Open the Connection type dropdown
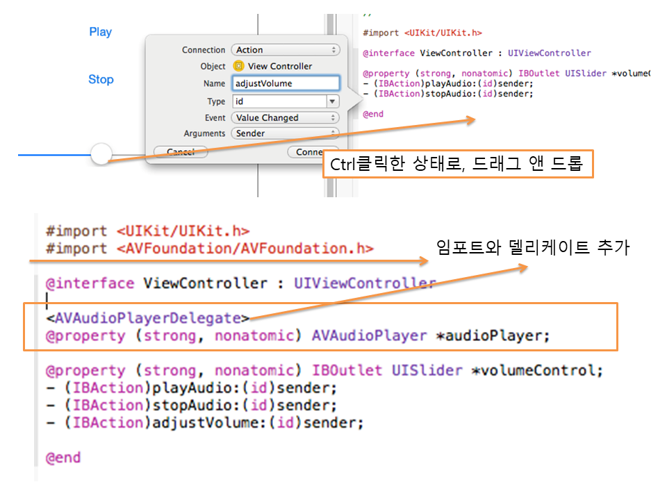This screenshot has height=500, width=667. coord(286,50)
